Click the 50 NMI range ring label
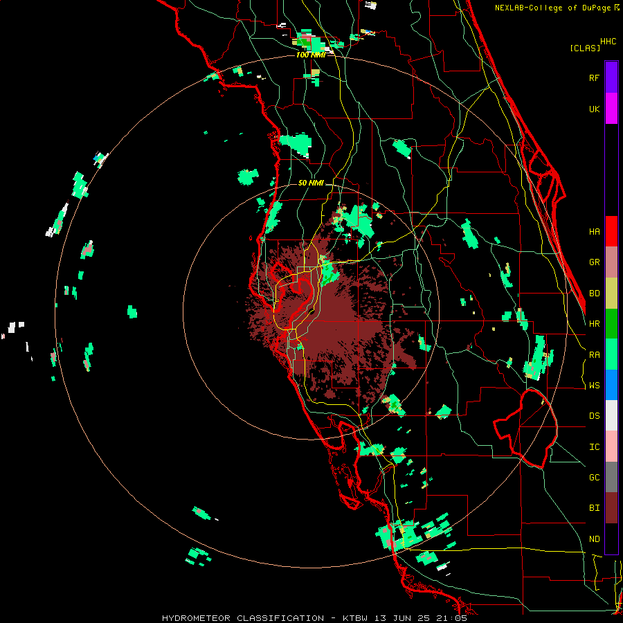The width and height of the screenshot is (623, 623). click(x=311, y=183)
